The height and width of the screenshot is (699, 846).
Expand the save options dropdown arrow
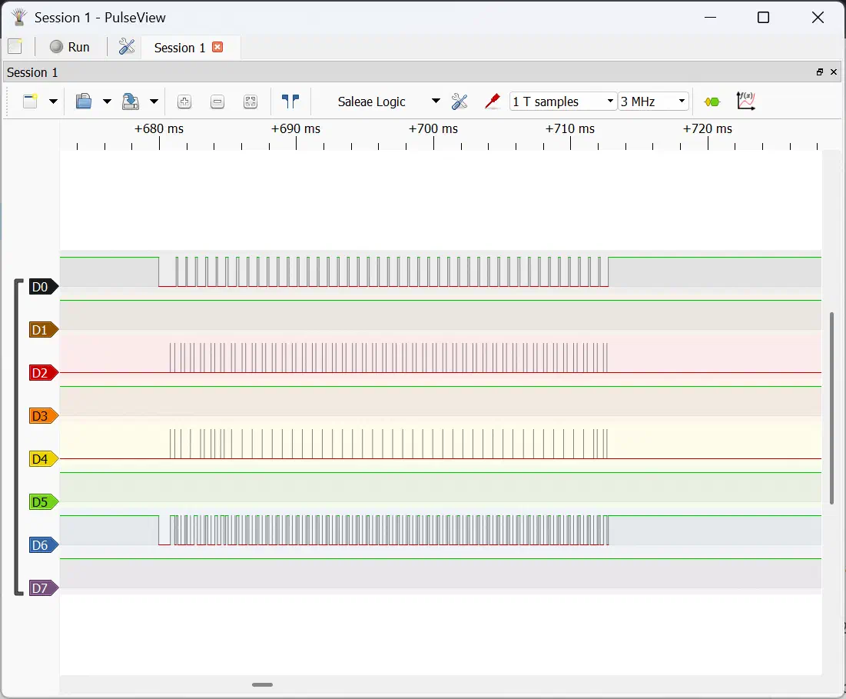click(154, 101)
